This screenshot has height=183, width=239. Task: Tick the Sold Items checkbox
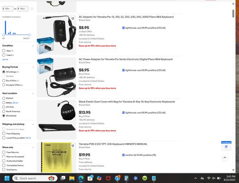pos(4,170)
